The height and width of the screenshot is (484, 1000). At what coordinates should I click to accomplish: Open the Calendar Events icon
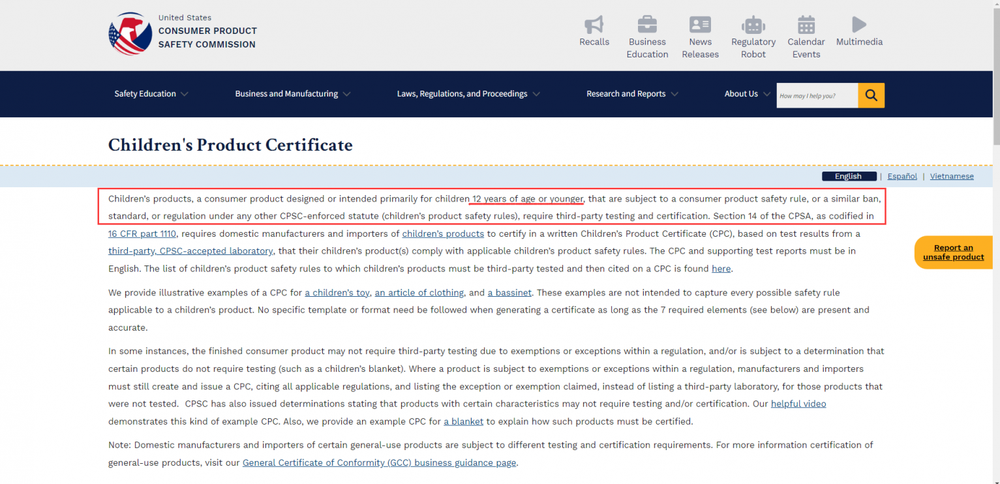(806, 25)
